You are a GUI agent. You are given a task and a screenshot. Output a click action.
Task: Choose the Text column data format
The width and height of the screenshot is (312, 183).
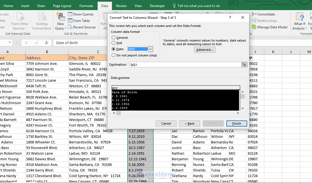tap(114, 43)
